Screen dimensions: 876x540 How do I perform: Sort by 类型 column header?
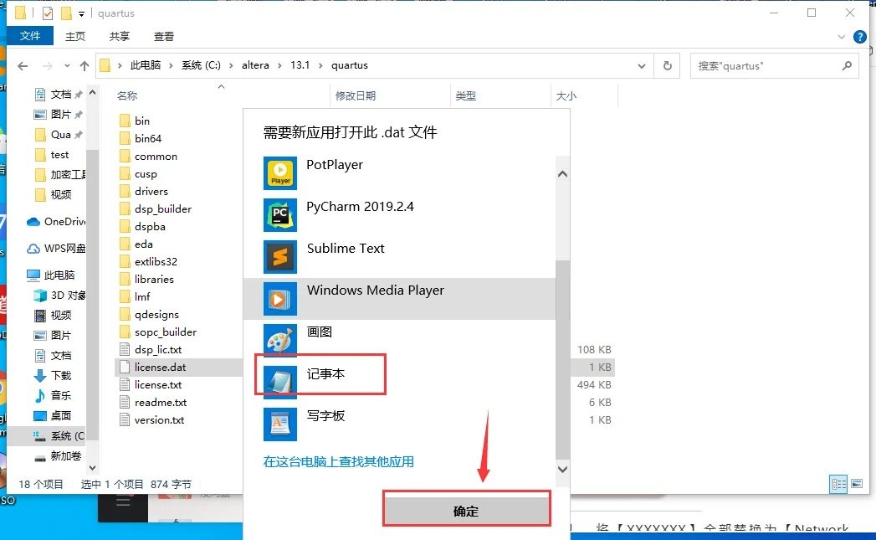pos(465,95)
